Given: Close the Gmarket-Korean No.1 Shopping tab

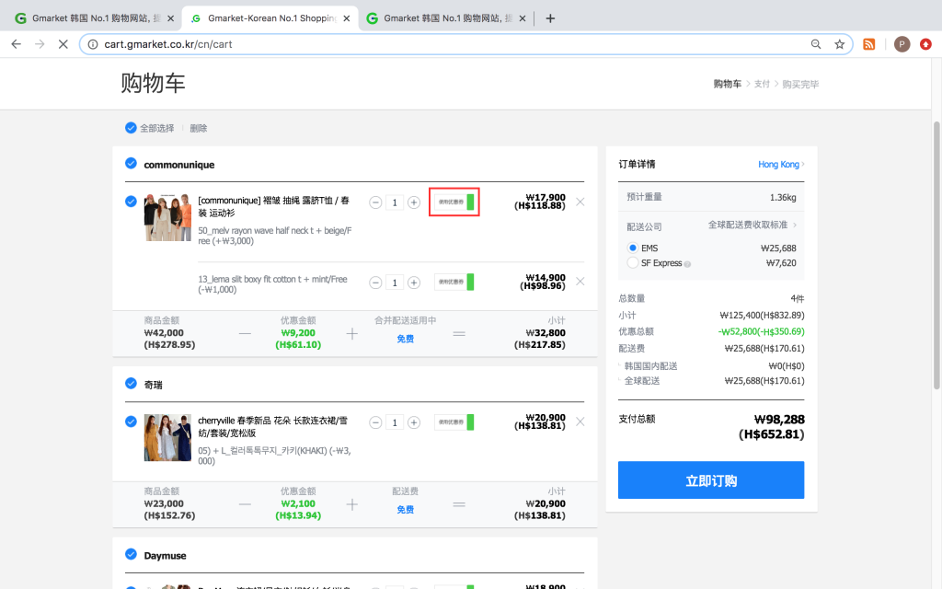Looking at the screenshot, I should [347, 18].
